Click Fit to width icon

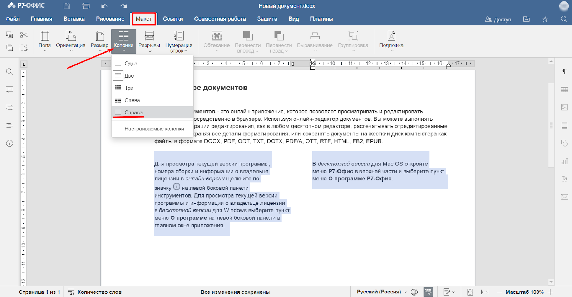pyautogui.click(x=485, y=292)
